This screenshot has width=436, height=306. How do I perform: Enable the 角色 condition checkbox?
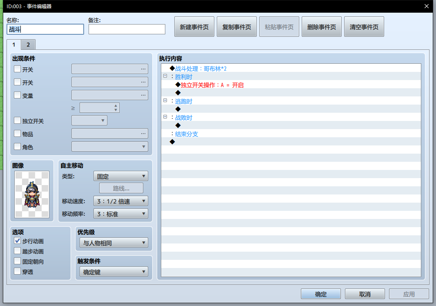(x=17, y=147)
